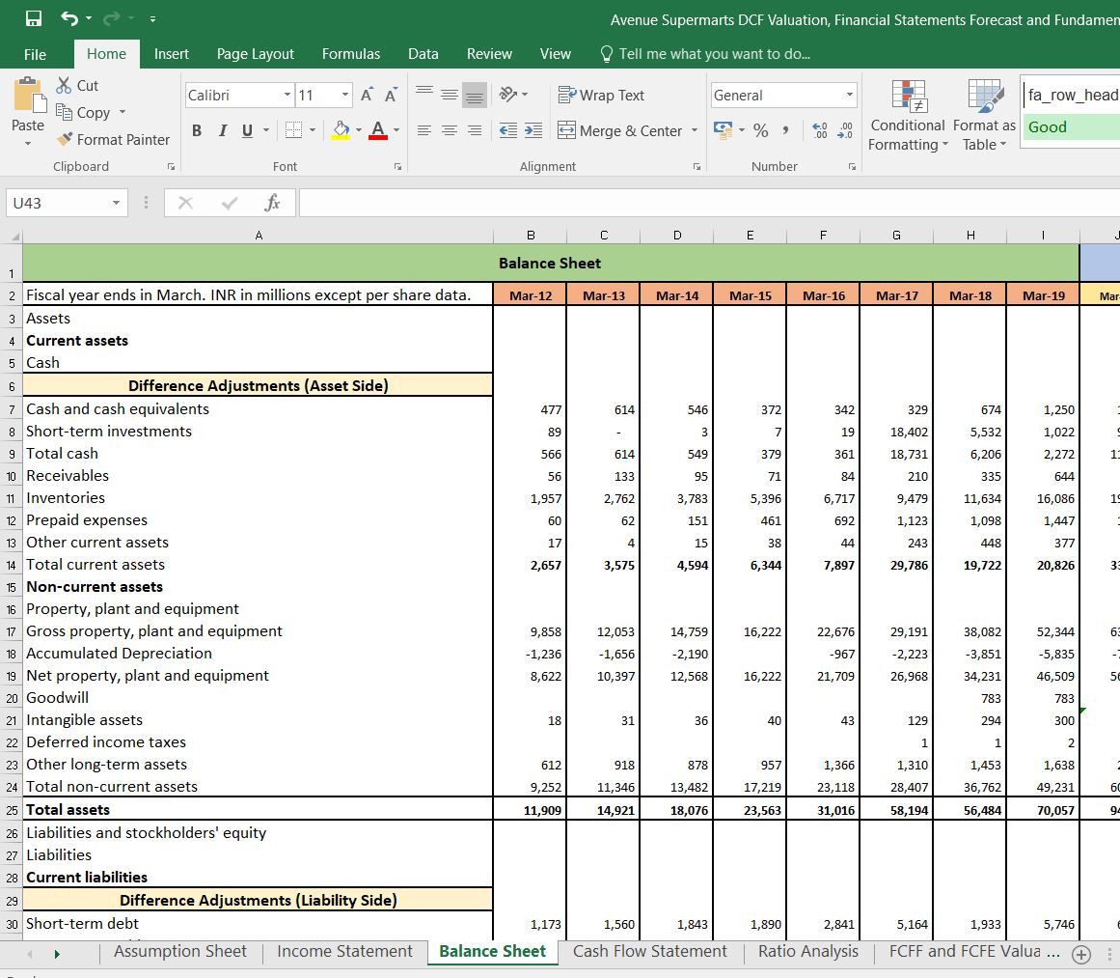The width and height of the screenshot is (1120, 978).
Task: Open the General number format dropdown
Action: [x=849, y=95]
